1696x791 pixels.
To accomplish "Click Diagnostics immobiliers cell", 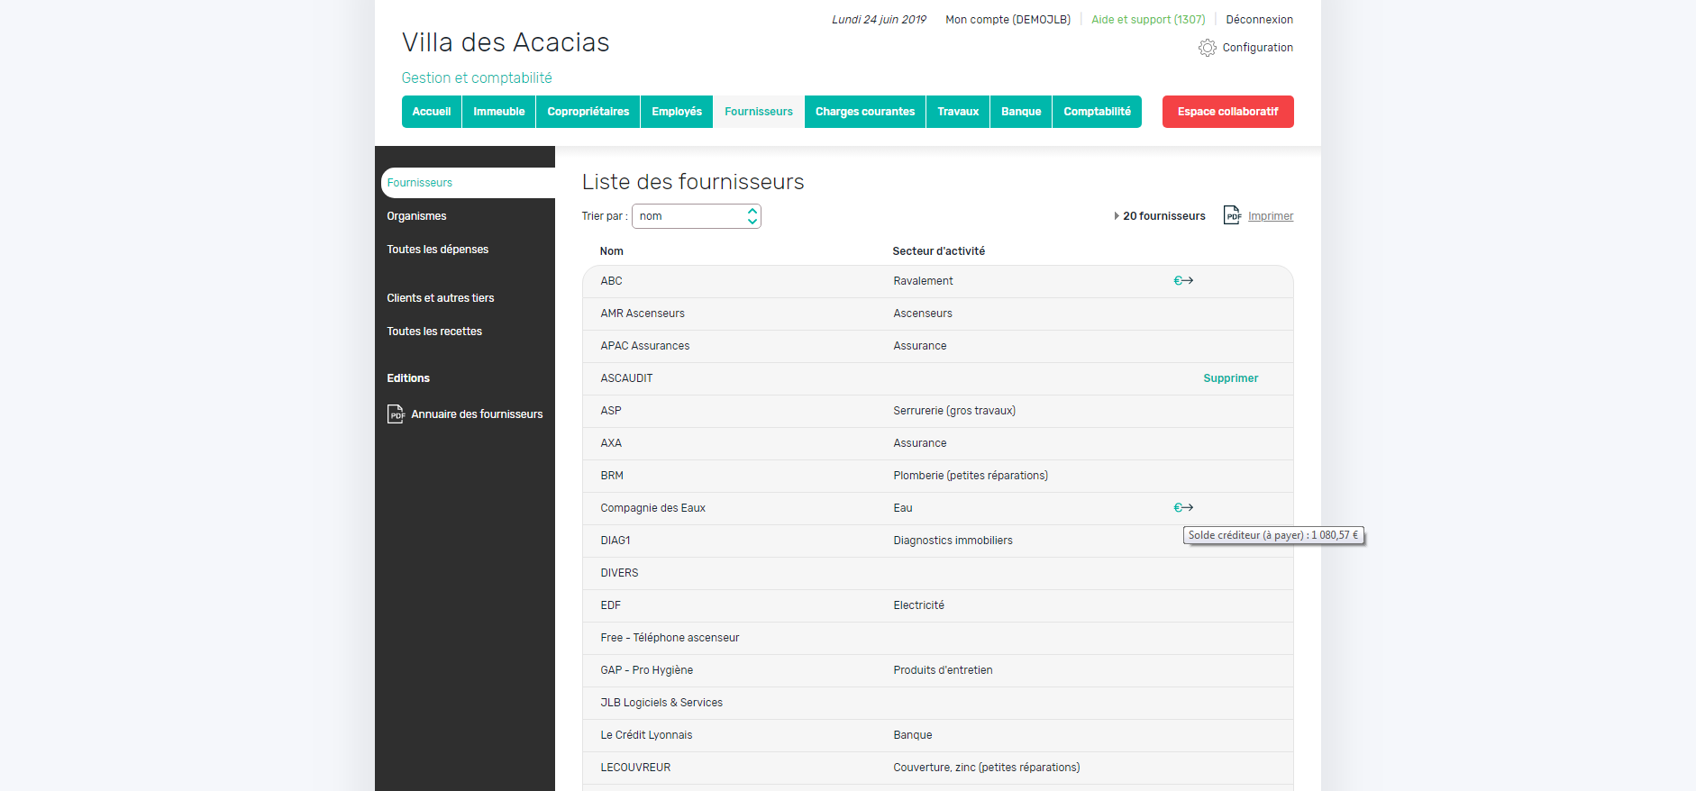I will pyautogui.click(x=953, y=541).
